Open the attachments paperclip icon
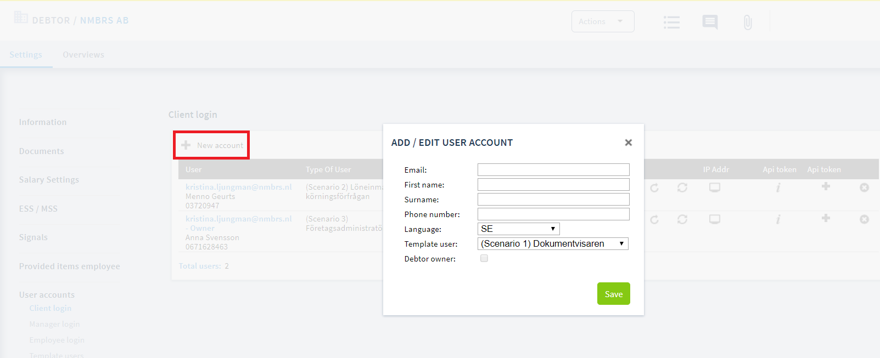 point(748,22)
